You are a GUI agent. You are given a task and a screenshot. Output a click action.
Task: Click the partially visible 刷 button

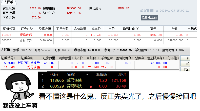pyautogui.click(x=185, y=58)
